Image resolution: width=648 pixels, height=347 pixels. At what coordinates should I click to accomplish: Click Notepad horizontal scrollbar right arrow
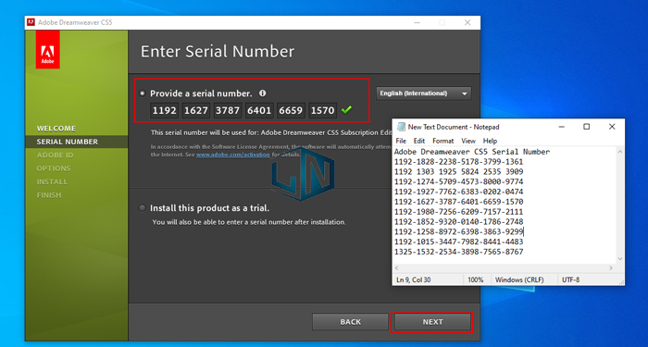point(611,268)
